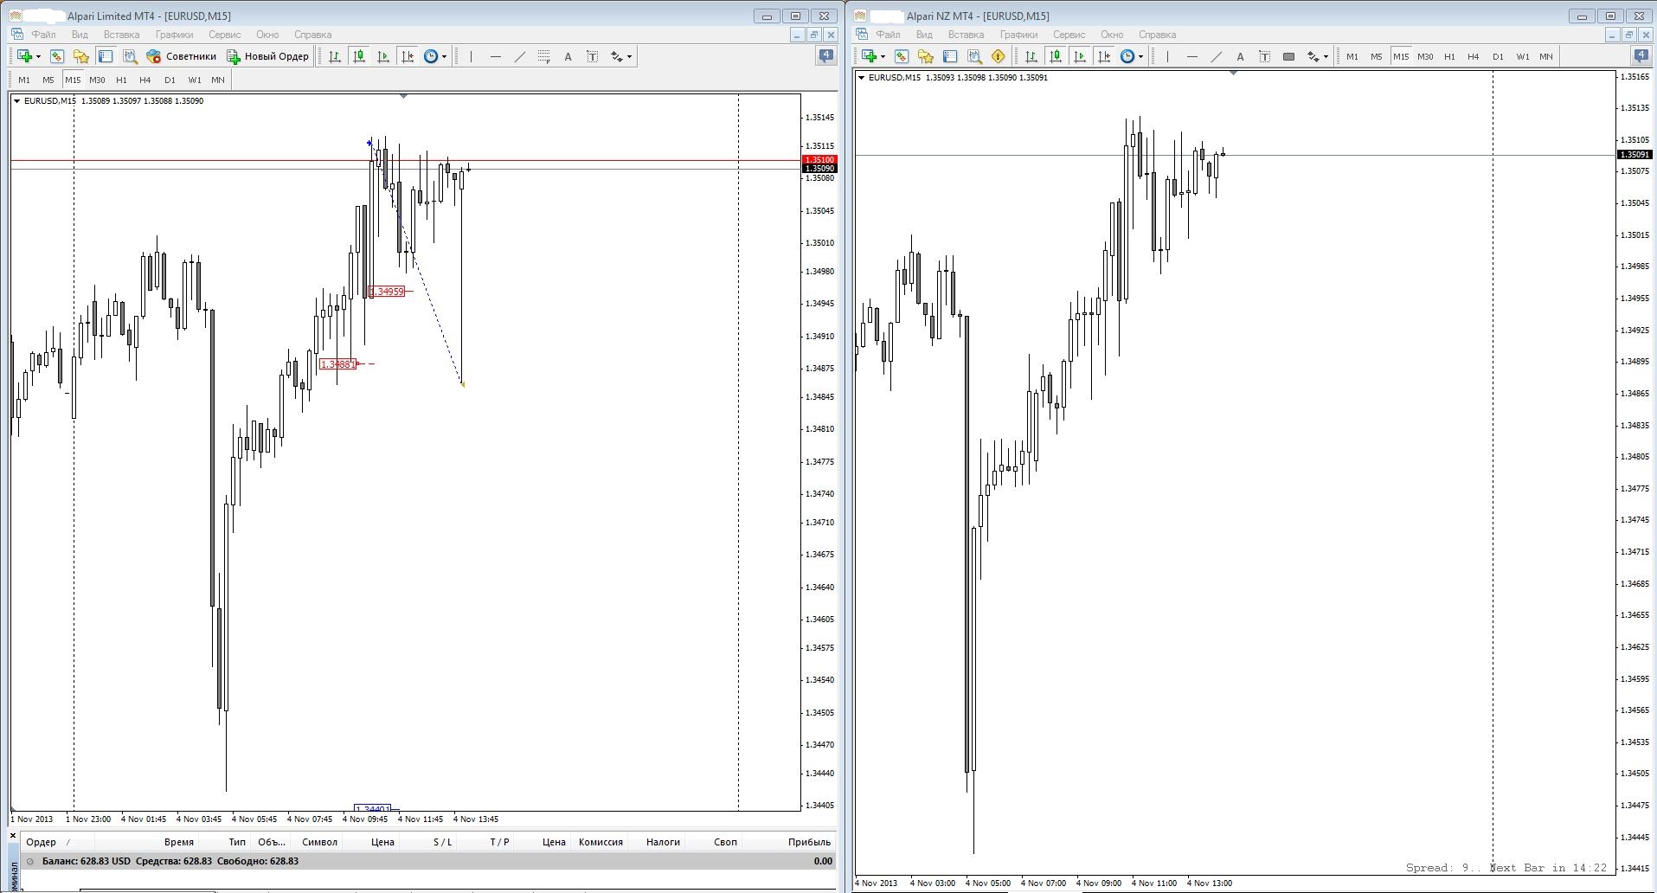Open Terminal icon in Alpari NZ toolbar
The height and width of the screenshot is (893, 1657).
tap(950, 56)
